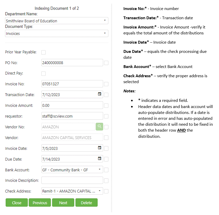Select the Invoice Amount input field
Viewport: 219px width, 215px height.
(x=72, y=105)
